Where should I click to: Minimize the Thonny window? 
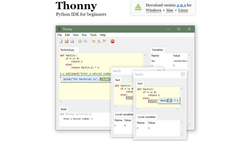click(x=168, y=29)
